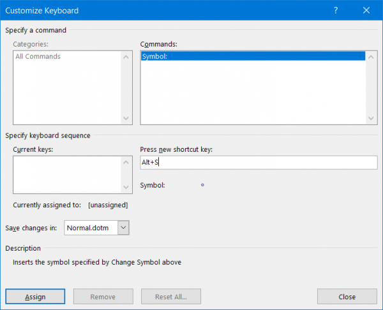Click inside the Current keys list box
Viewport: 383px width, 310px height.
[66, 173]
